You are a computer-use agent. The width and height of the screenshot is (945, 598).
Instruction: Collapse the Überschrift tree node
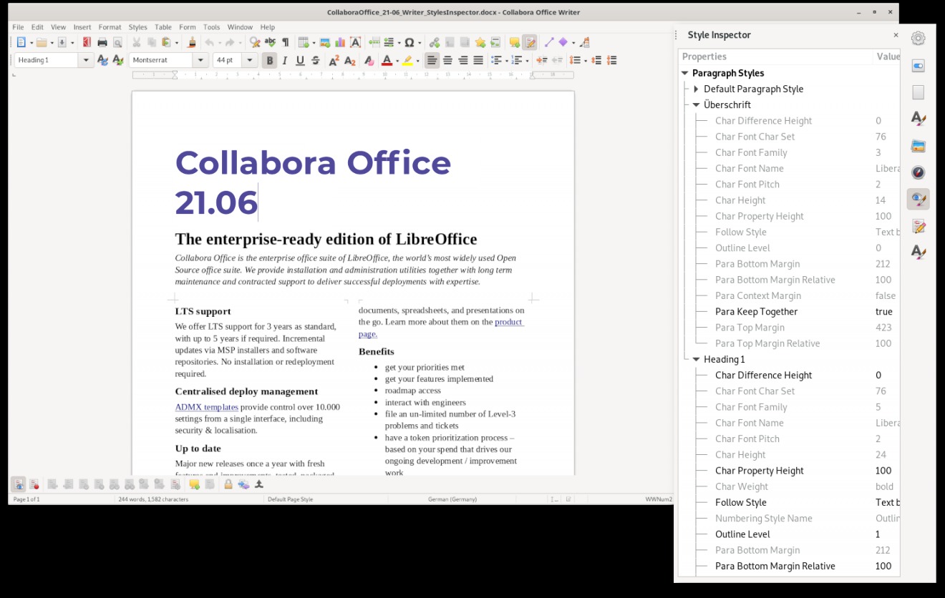coord(696,105)
